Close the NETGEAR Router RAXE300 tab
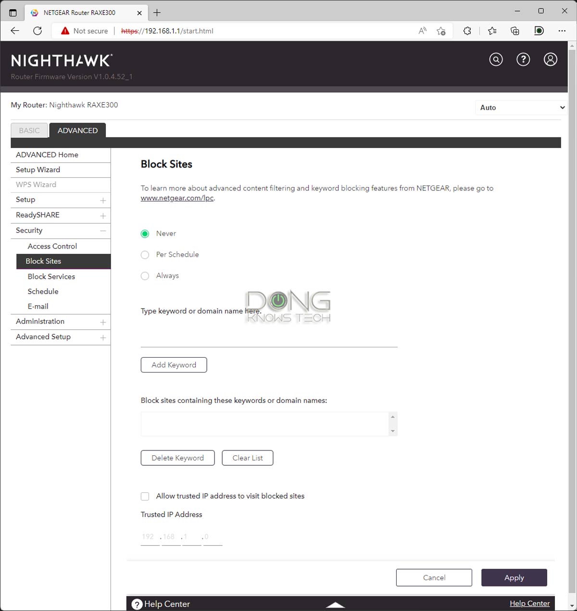Image resolution: width=577 pixels, height=611 pixels. [139, 13]
